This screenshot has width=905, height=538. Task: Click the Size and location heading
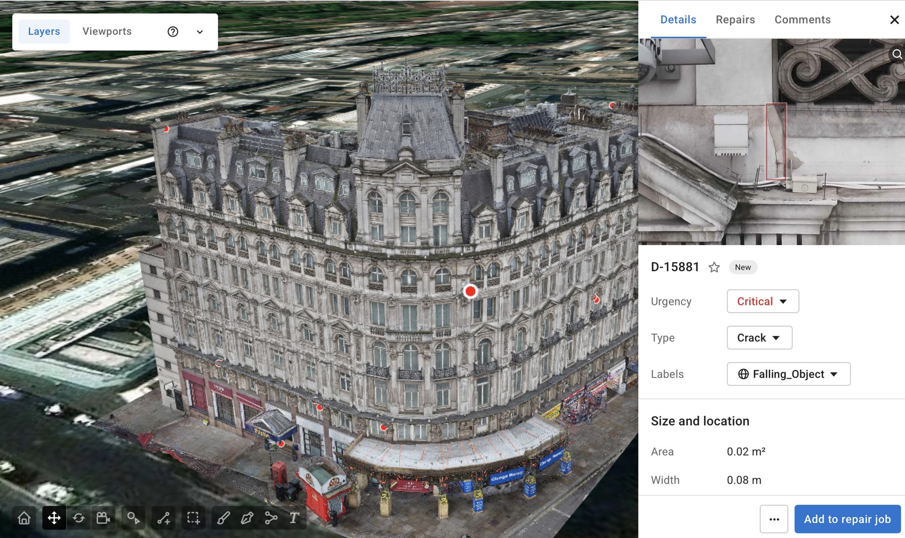click(x=700, y=421)
